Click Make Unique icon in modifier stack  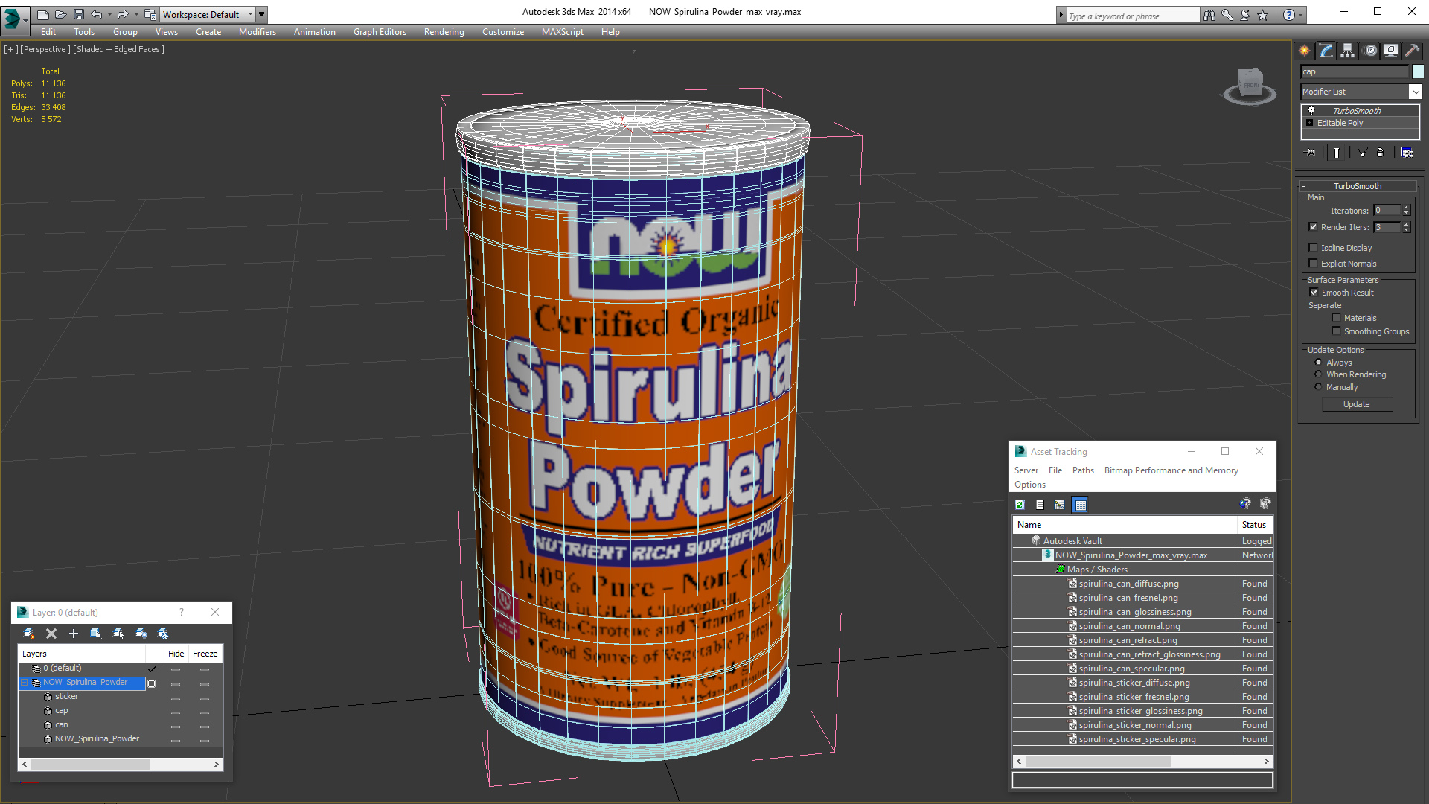pyautogui.click(x=1362, y=152)
